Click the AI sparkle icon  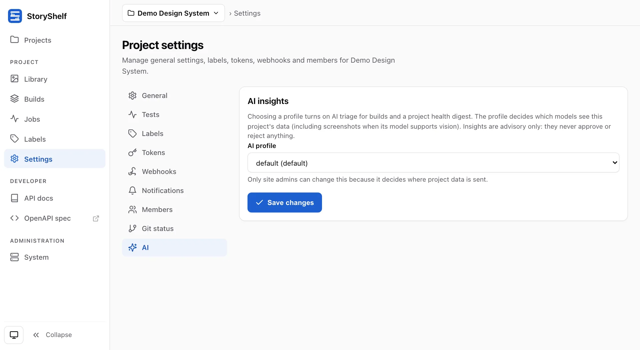pos(132,247)
